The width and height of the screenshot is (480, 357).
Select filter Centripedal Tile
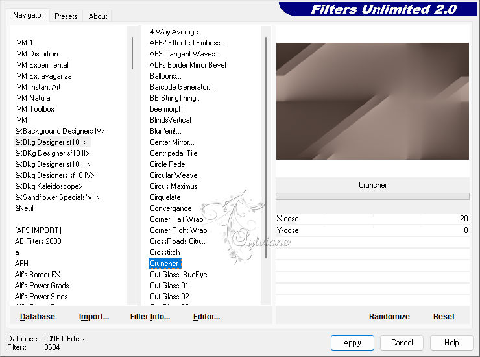(x=174, y=153)
